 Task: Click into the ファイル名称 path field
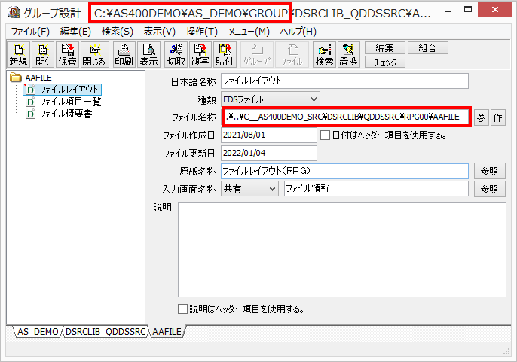(345, 117)
